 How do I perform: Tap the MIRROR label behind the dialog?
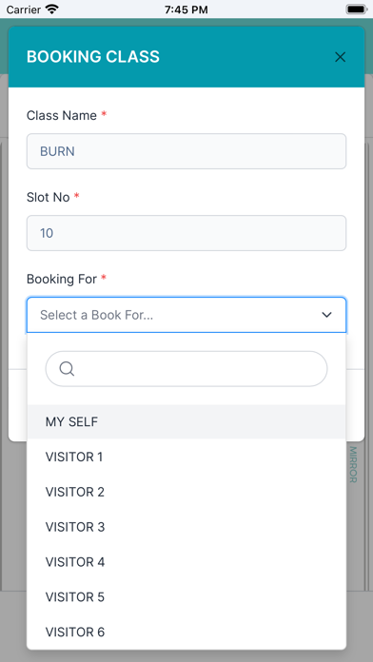tap(353, 464)
